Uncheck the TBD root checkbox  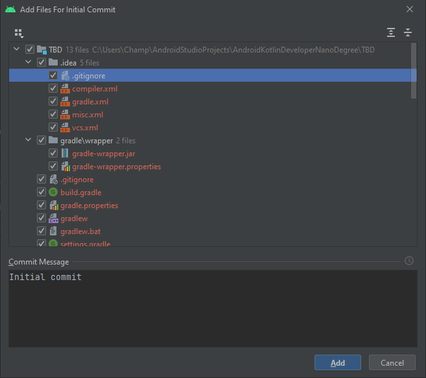[x=30, y=50]
